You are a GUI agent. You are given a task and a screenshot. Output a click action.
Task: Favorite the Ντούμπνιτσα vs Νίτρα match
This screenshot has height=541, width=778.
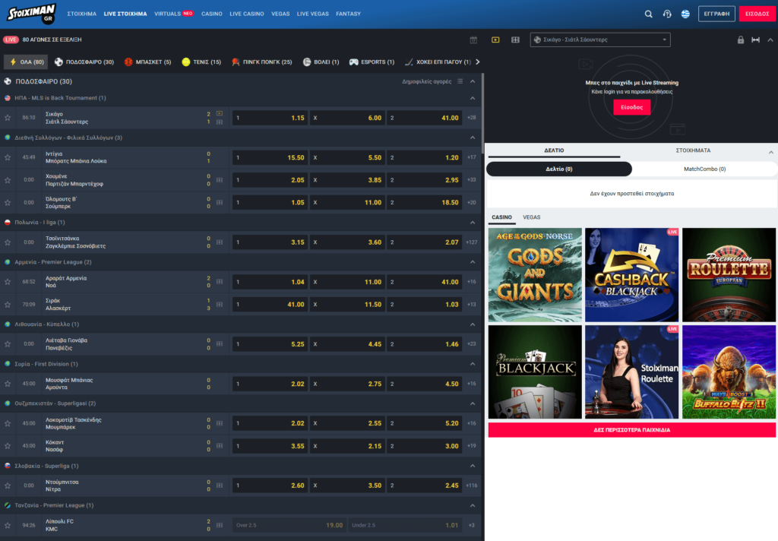[8, 486]
